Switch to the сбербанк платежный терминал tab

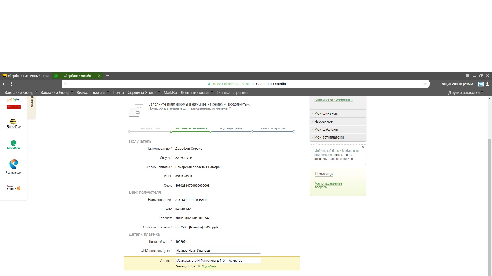coord(26,76)
